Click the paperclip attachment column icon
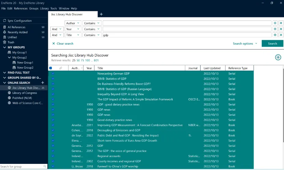The image size is (284, 170). (61, 68)
